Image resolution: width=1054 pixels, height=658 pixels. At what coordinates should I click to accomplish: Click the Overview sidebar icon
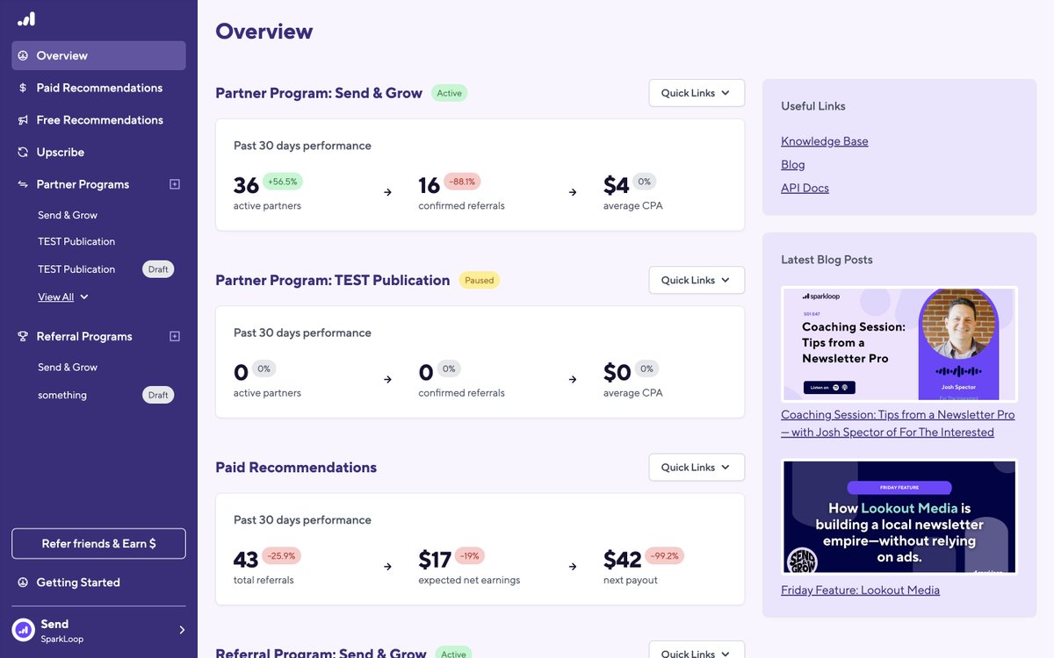coord(23,55)
